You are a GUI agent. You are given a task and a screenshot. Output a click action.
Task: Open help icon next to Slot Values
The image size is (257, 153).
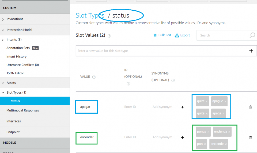[109, 36]
